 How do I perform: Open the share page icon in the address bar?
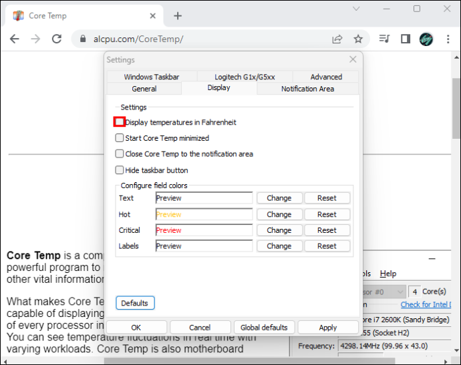(337, 39)
